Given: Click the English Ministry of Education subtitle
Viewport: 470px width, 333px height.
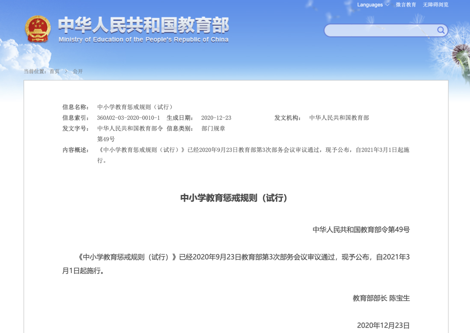Looking at the screenshot, I should click(143, 40).
